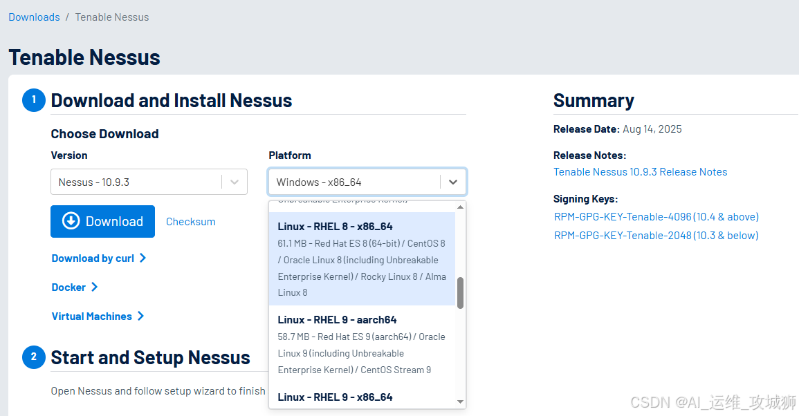Click the chevron icon beside Download by curl

coord(143,258)
